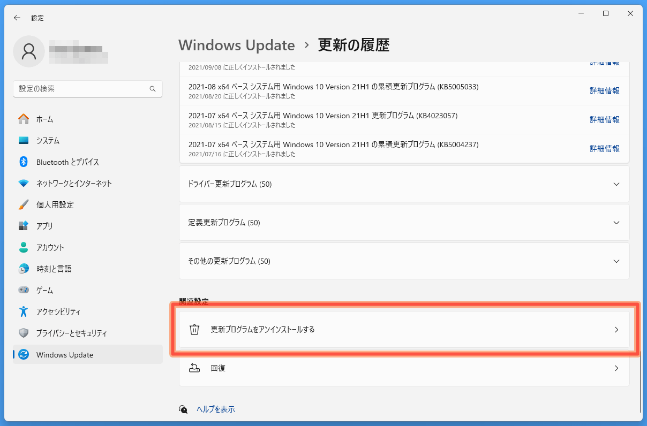
Task: Click the アクセシビリティ figure icon
Action: (24, 311)
